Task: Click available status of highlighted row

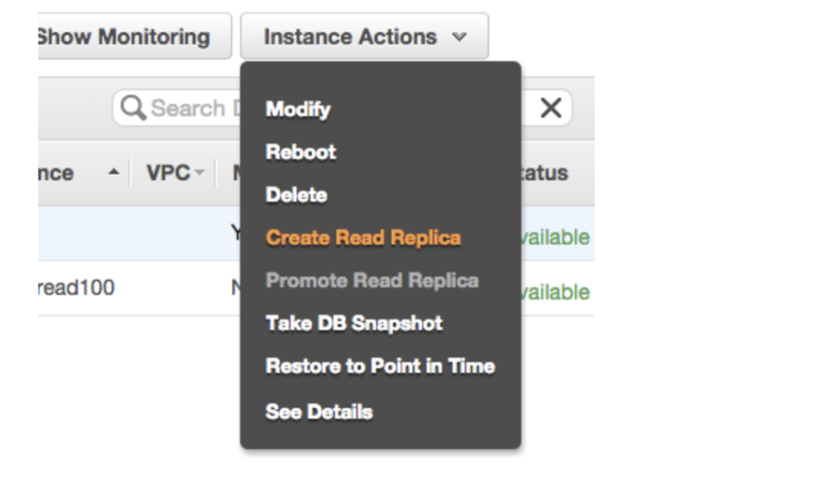Action: click(556, 237)
